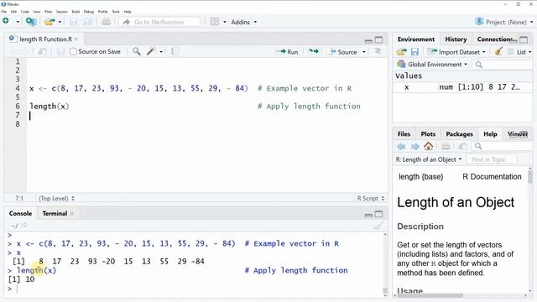The height and width of the screenshot is (302, 537).
Task: Click the environment search field
Action: click(503, 65)
